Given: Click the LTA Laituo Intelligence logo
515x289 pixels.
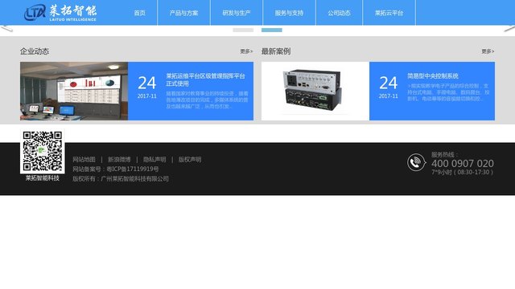Looking at the screenshot, I should (x=60, y=13).
